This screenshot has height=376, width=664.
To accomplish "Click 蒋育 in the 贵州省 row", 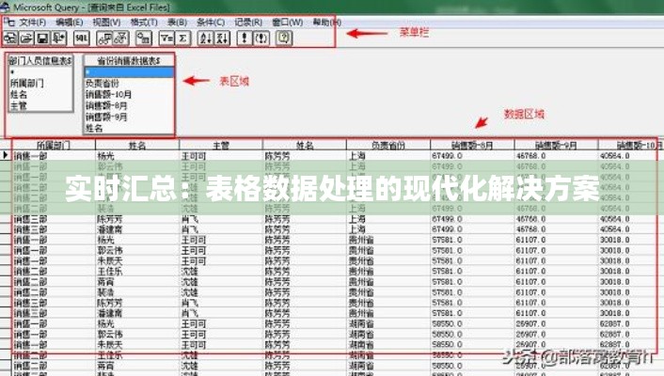I will [x=105, y=282].
